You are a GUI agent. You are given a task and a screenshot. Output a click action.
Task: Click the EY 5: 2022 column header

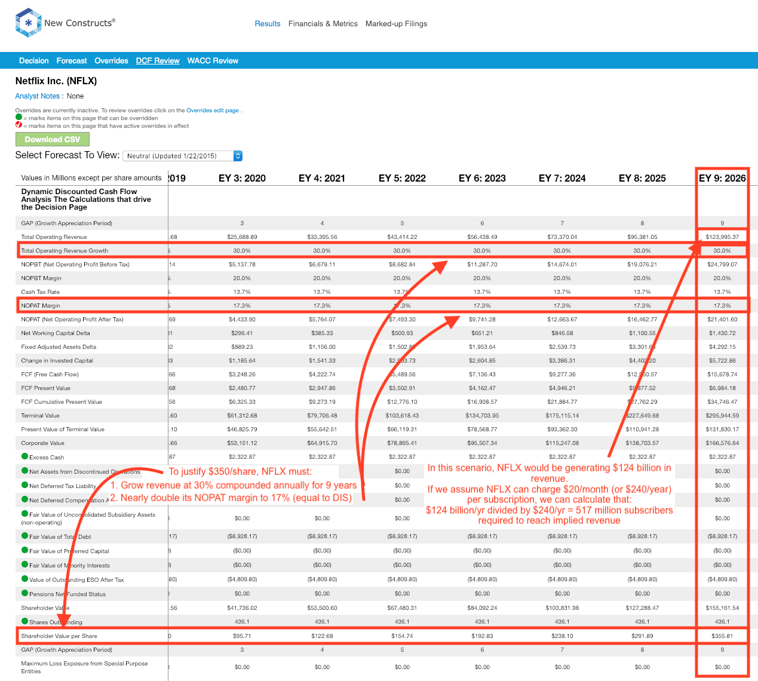(x=403, y=178)
